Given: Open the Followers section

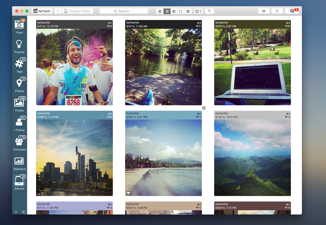Looking at the screenshot, I should pyautogui.click(x=19, y=143).
